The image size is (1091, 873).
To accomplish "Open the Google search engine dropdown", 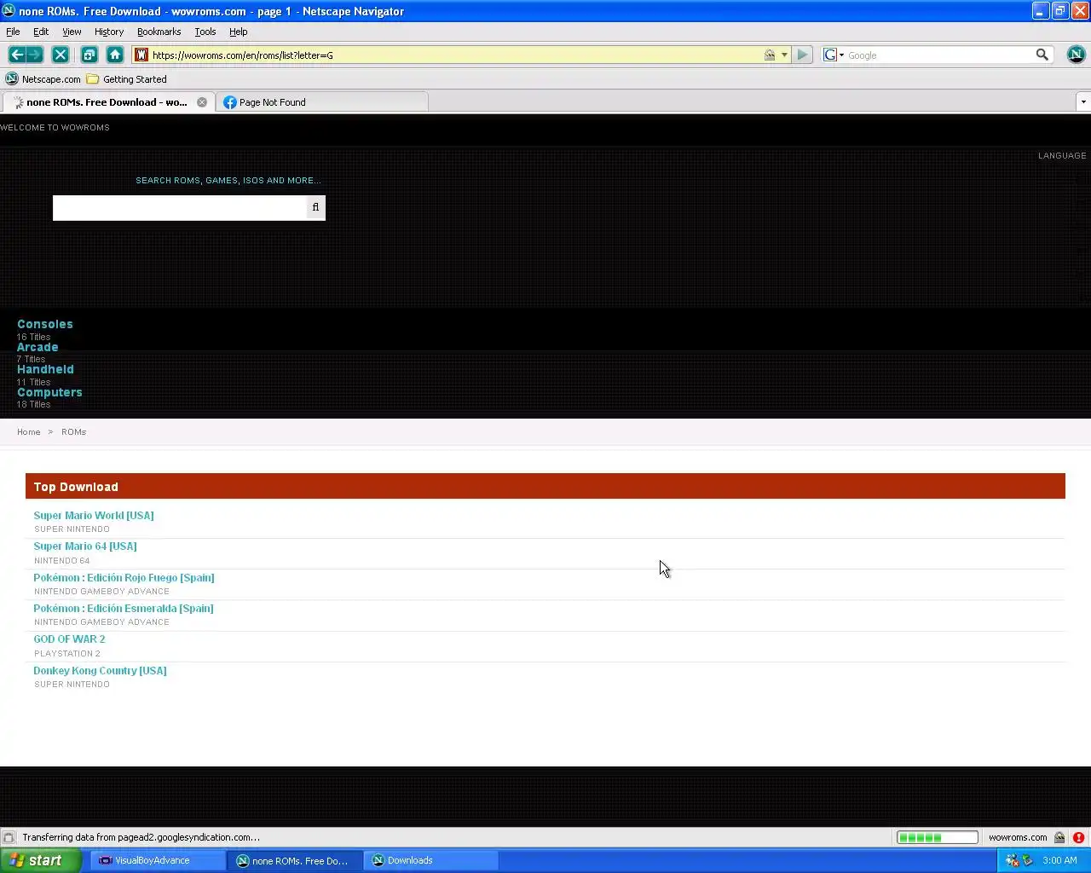I will [834, 55].
